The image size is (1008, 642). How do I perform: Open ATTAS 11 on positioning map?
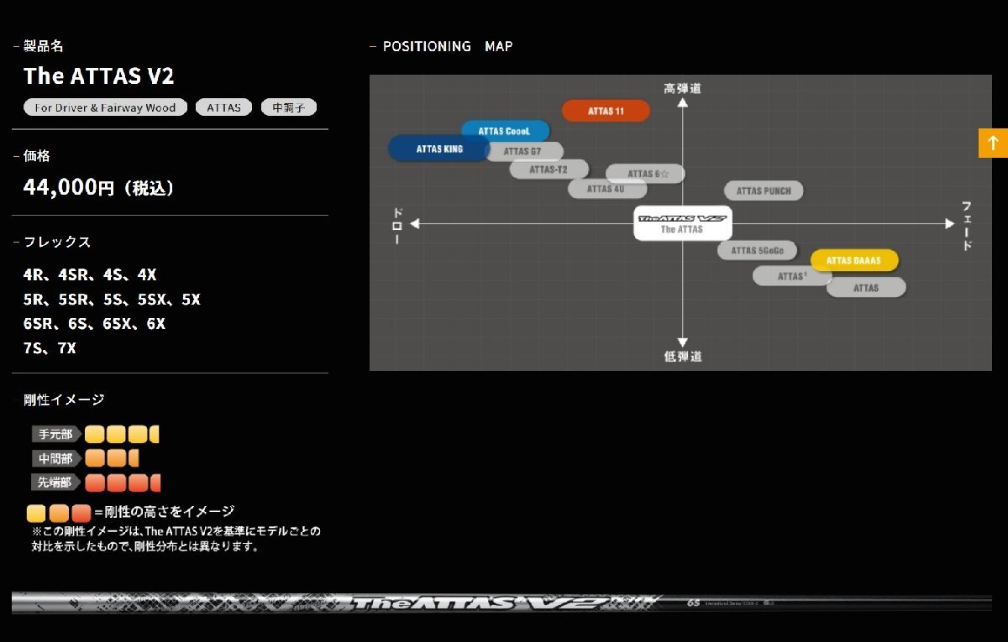pyautogui.click(x=606, y=111)
